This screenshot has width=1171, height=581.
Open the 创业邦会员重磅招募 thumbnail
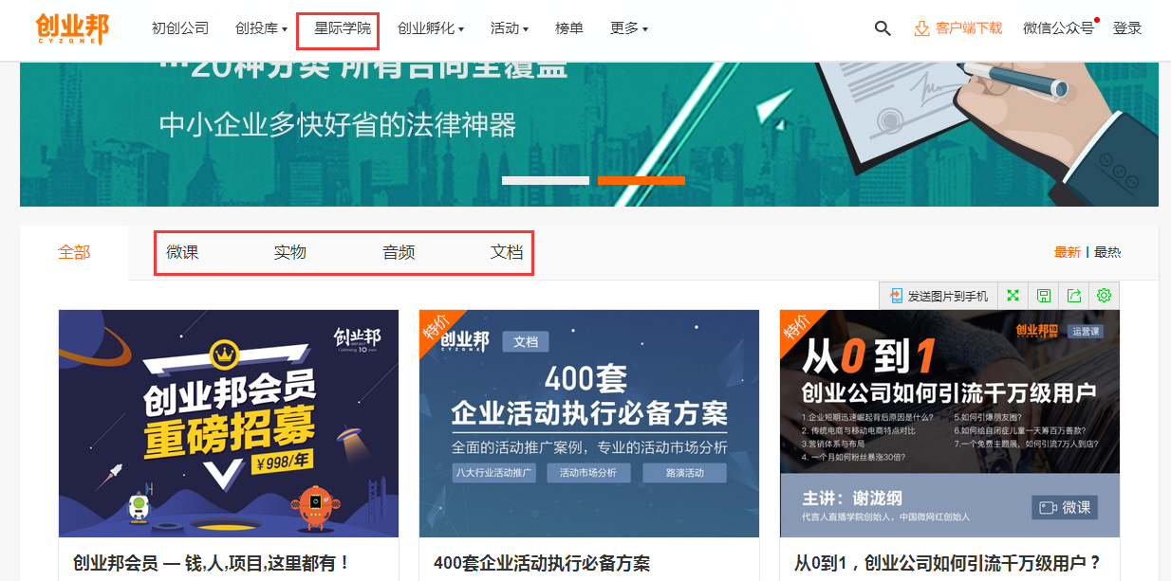tap(229, 424)
